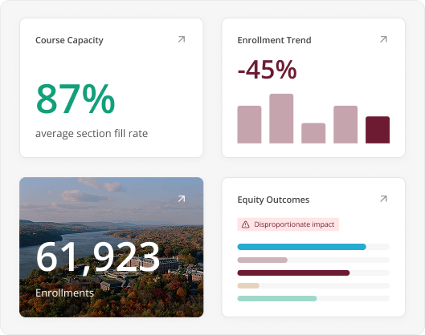
Task: Click the Course Capacity title
Action: [x=69, y=40]
